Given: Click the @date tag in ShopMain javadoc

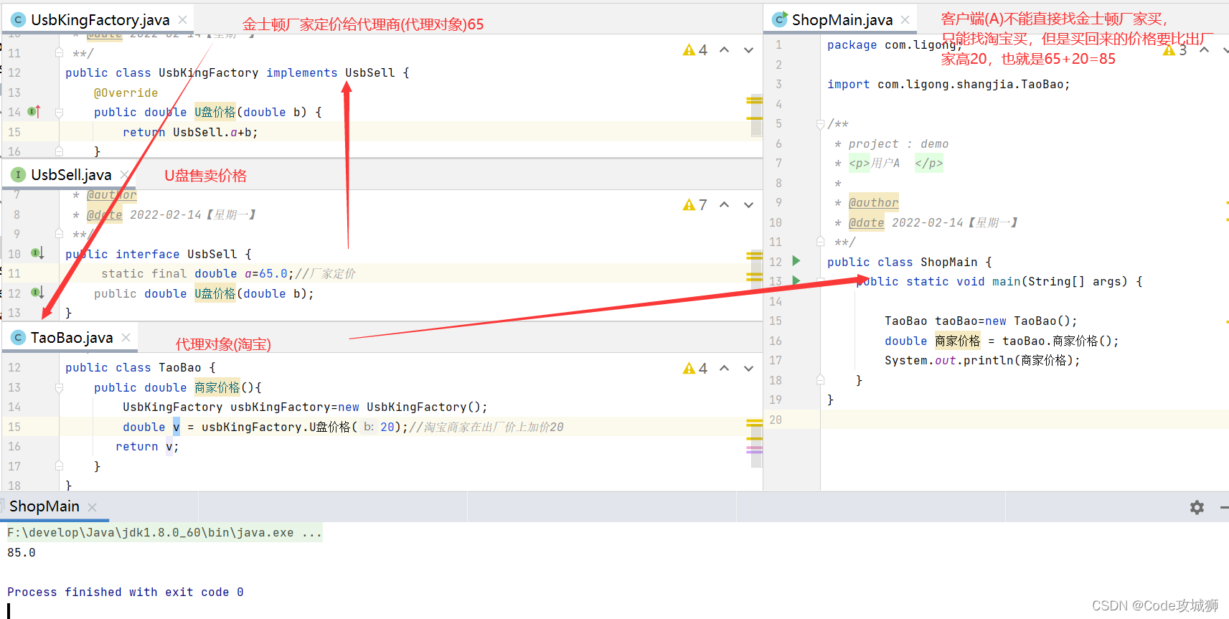Looking at the screenshot, I should 866,222.
